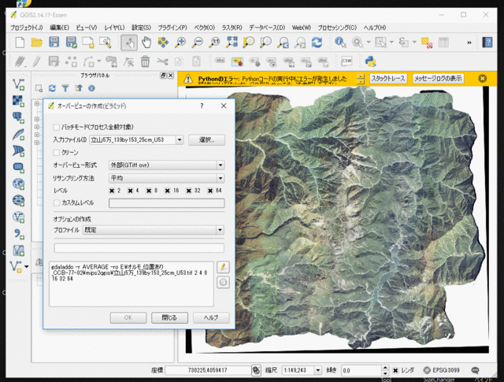Uncheck overview level 32
Screen dimensions: 504x382
189,191
